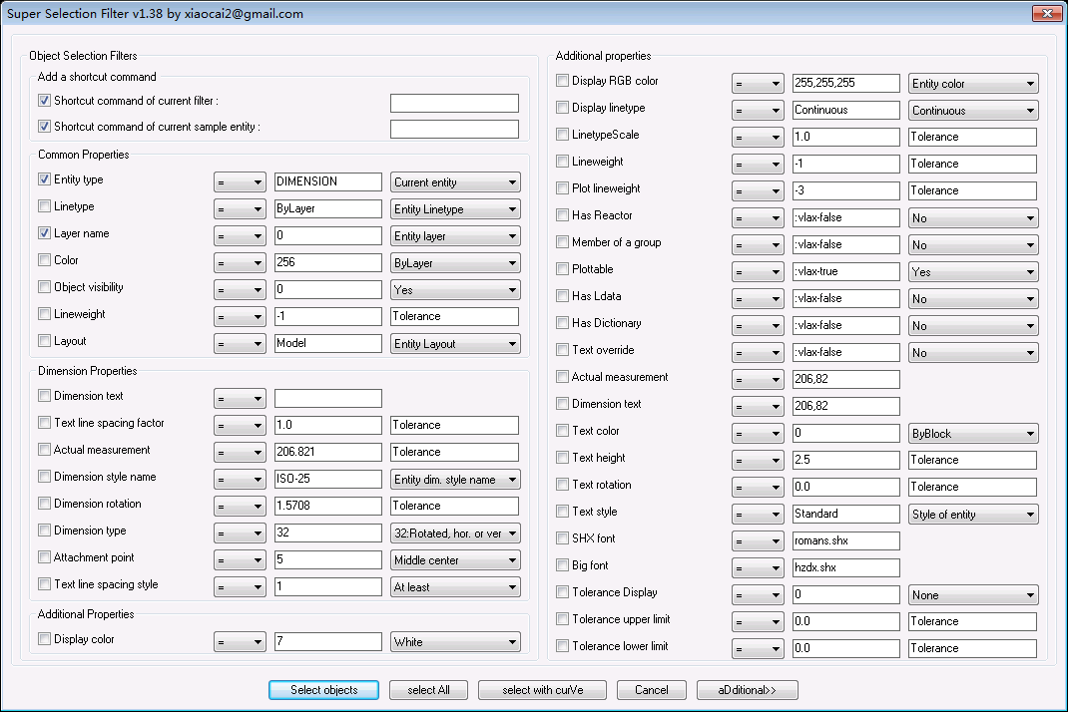This screenshot has width=1068, height=712.
Task: Open the Entity color dropdown
Action: [973, 84]
